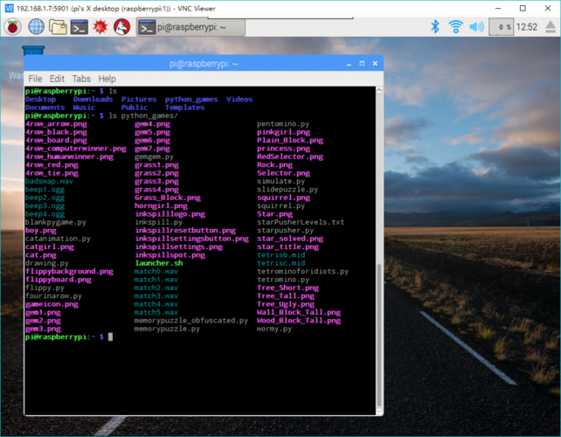Open the Edit menu in terminal
The height and width of the screenshot is (437, 561).
[x=58, y=79]
